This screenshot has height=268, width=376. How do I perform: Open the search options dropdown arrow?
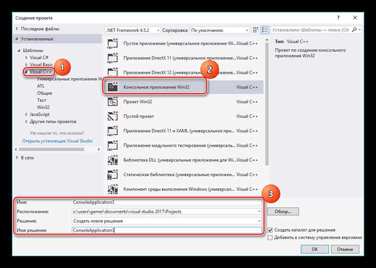[x=359, y=30]
